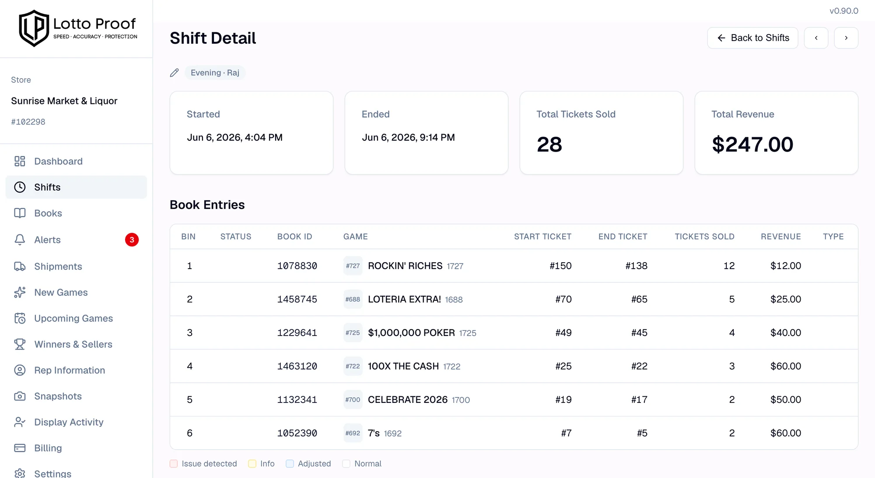Go to previous shift with left chevron

816,38
